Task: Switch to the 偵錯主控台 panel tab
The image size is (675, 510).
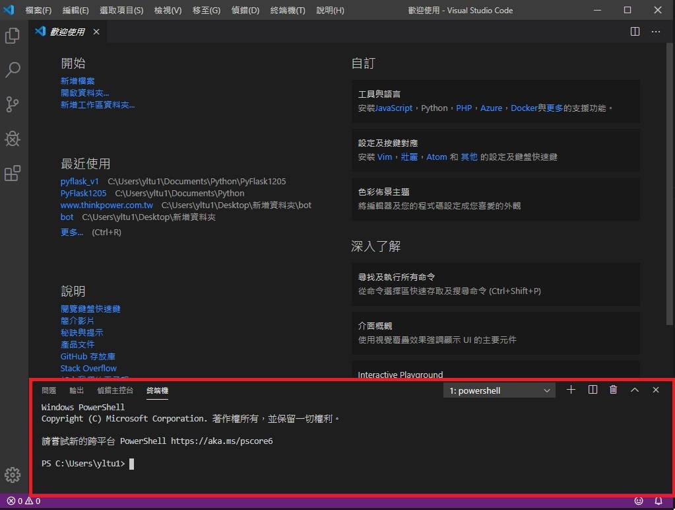Action: [x=115, y=390]
